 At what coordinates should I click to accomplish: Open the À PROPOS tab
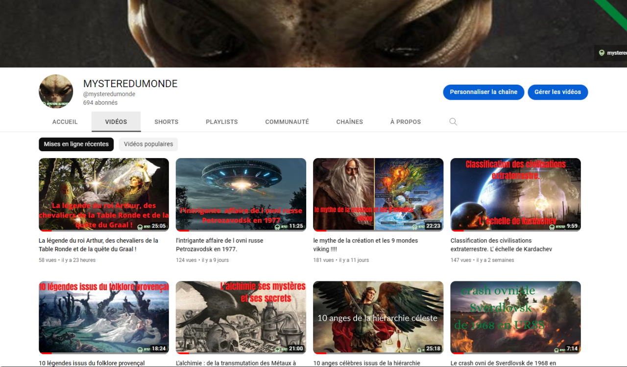[406, 122]
